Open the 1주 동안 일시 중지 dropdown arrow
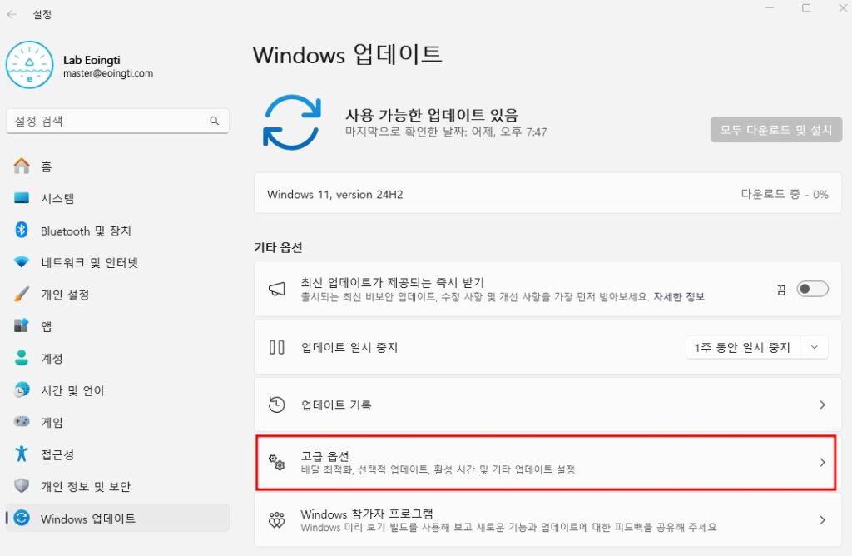 pos(814,347)
